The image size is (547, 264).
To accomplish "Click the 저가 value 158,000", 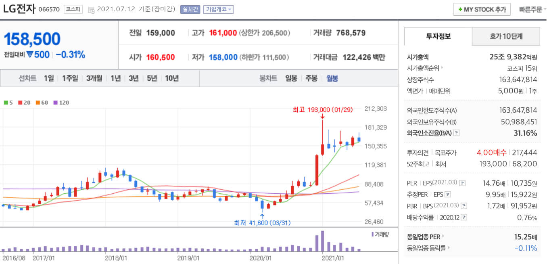I will 223,57.
